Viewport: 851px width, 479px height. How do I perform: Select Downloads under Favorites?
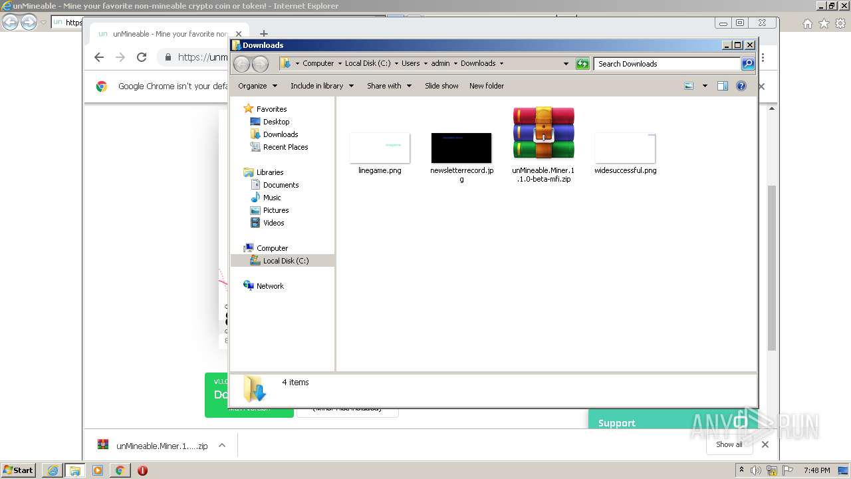(281, 134)
